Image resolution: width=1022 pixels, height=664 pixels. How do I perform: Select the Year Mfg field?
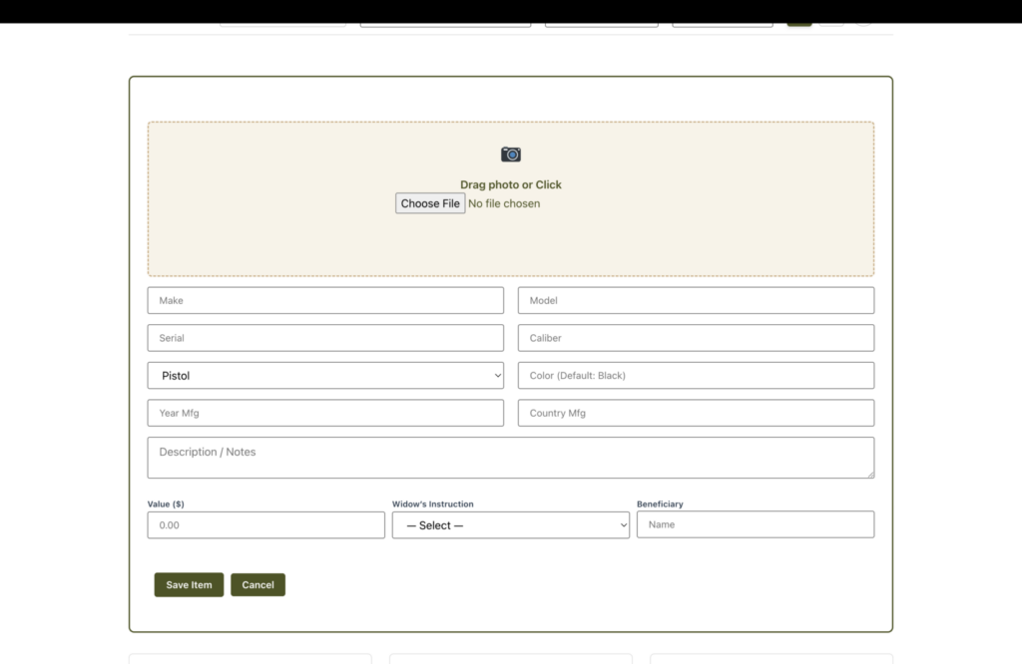[325, 413]
